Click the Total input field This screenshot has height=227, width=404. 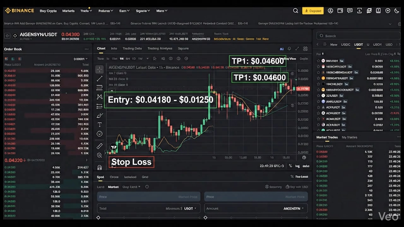(x=149, y=208)
